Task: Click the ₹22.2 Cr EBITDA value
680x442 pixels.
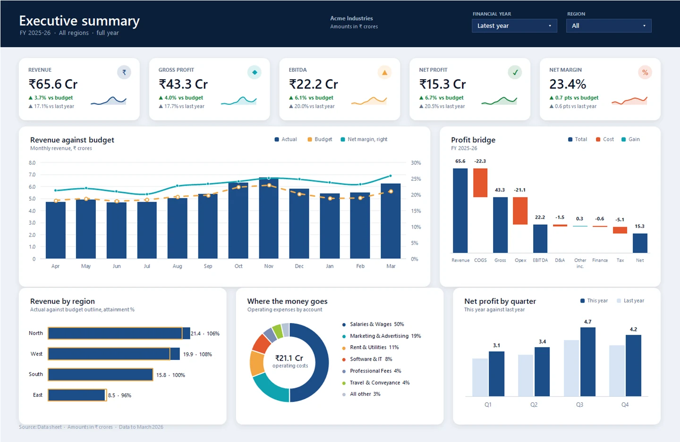Action: [314, 84]
